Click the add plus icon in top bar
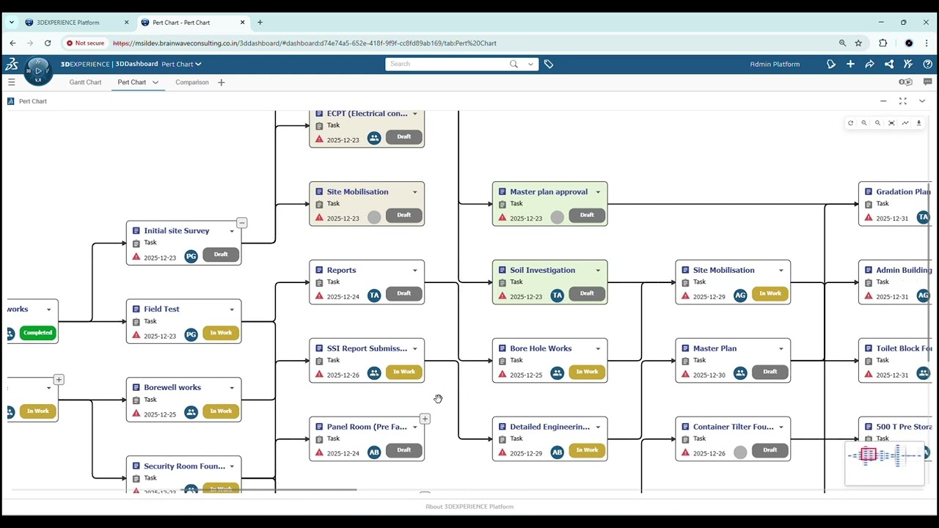 [x=850, y=64]
